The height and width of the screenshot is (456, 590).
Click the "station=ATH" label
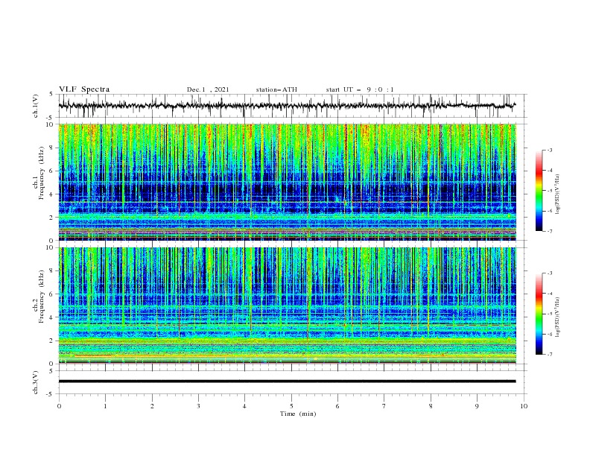276,89
